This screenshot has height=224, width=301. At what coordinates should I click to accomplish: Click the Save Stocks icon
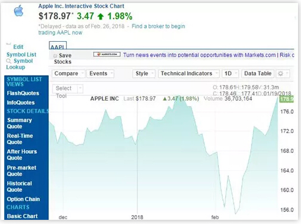point(55,56)
